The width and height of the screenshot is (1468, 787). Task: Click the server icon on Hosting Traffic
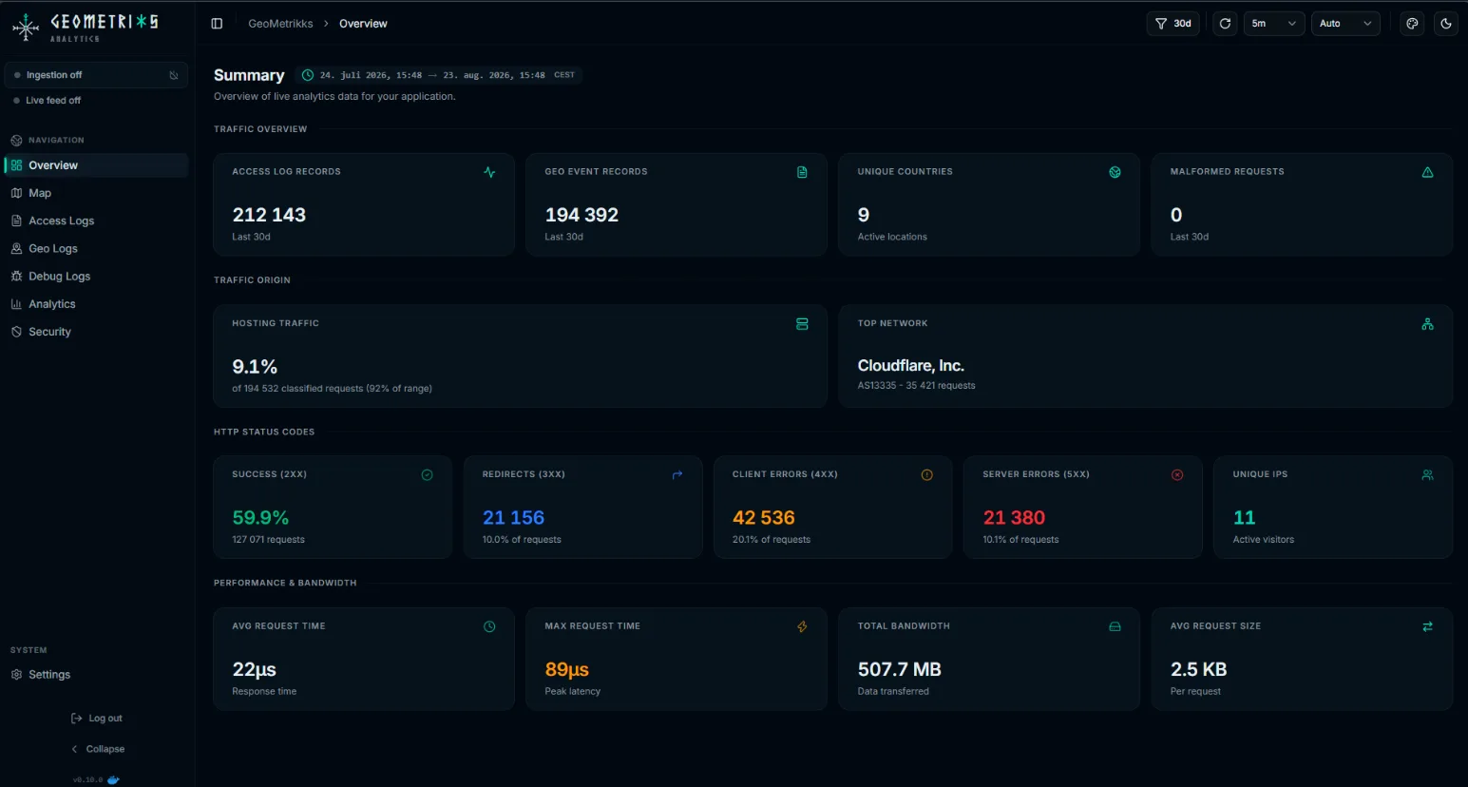(802, 324)
